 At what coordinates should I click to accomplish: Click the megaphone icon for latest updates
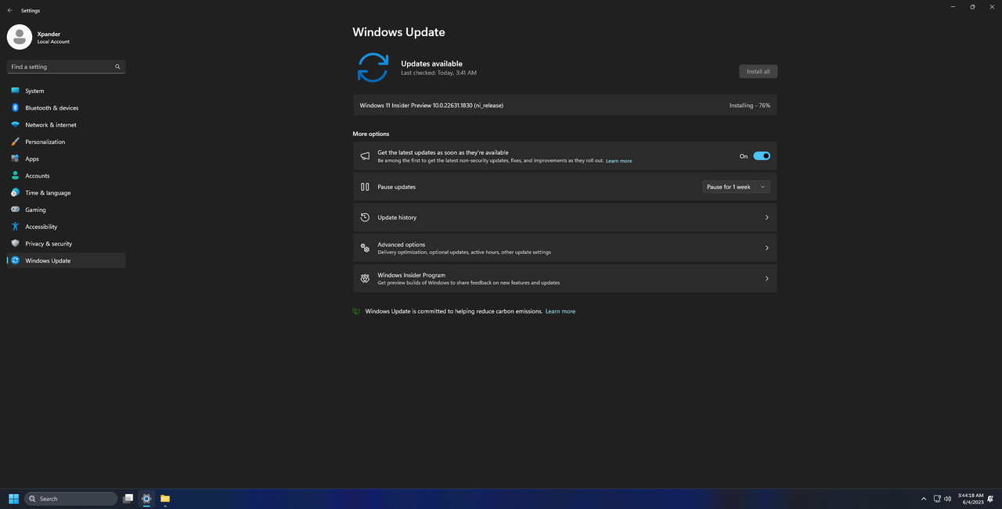[x=365, y=156]
